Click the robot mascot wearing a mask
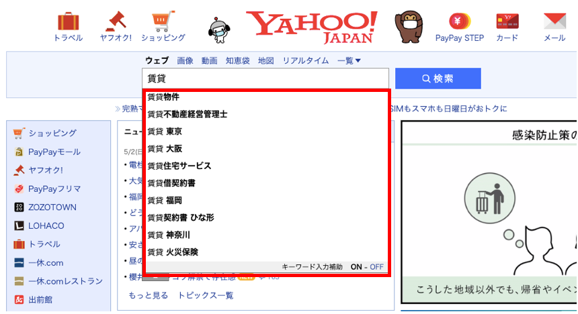Screen dimensions: 578x314 click(x=219, y=30)
